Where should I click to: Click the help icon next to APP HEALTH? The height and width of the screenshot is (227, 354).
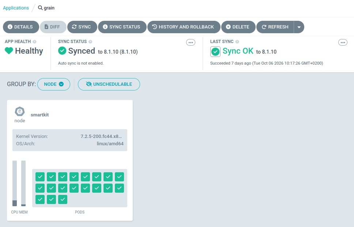pos(34,42)
